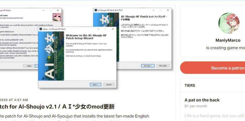The width and height of the screenshot is (245, 121).
Task: Click the pink-haired character icon in installer
Action: coord(57,17)
